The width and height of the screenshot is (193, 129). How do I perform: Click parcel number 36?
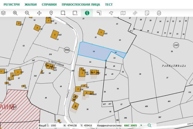pos(172,51)
